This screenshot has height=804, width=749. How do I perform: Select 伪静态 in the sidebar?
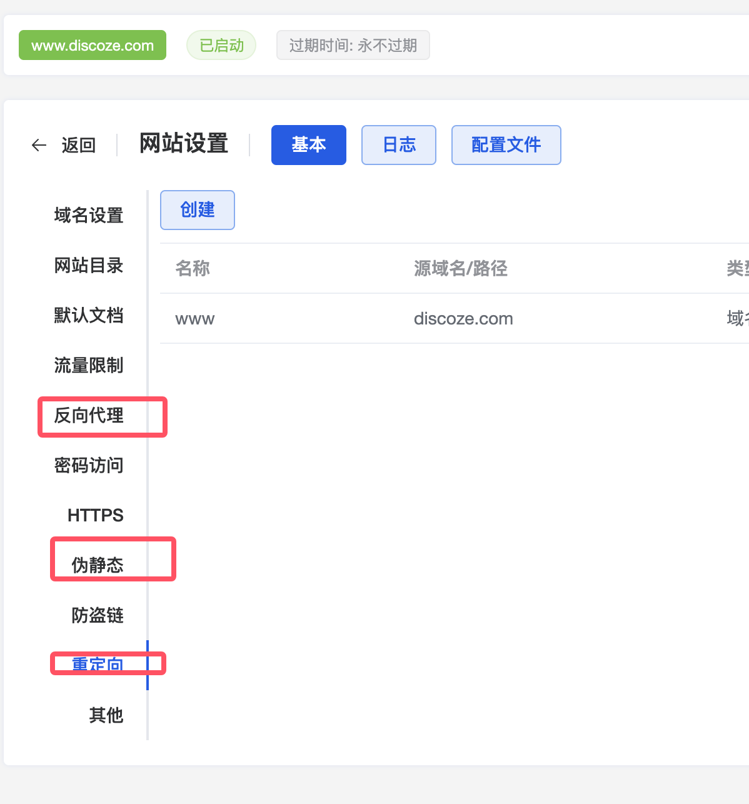pos(98,565)
